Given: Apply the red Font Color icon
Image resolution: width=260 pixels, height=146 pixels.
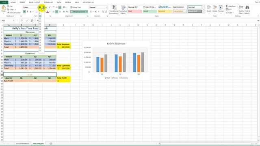Looking at the screenshot, I should pos(48,12).
